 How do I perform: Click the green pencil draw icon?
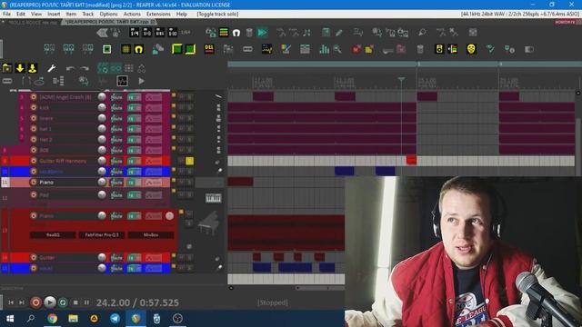pyautogui.click(x=338, y=33)
